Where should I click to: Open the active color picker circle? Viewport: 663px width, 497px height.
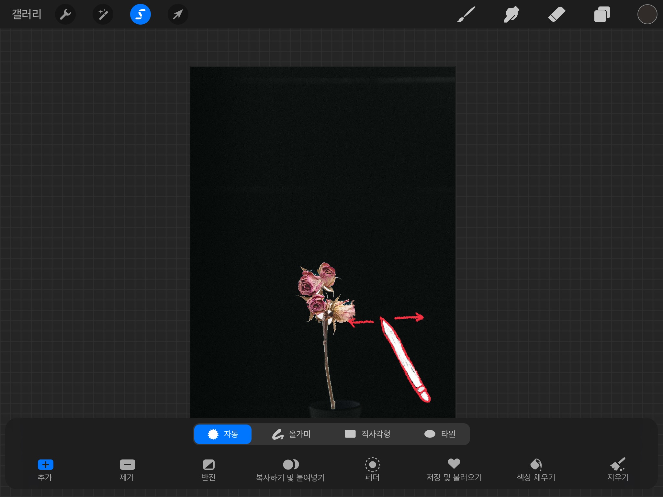pyautogui.click(x=647, y=15)
